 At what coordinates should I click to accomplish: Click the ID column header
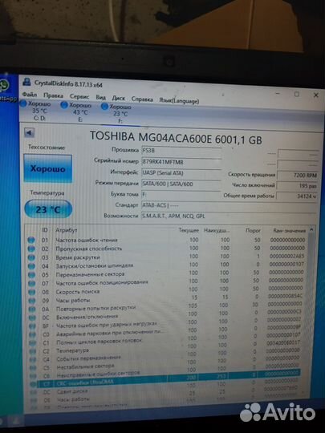(x=45, y=229)
